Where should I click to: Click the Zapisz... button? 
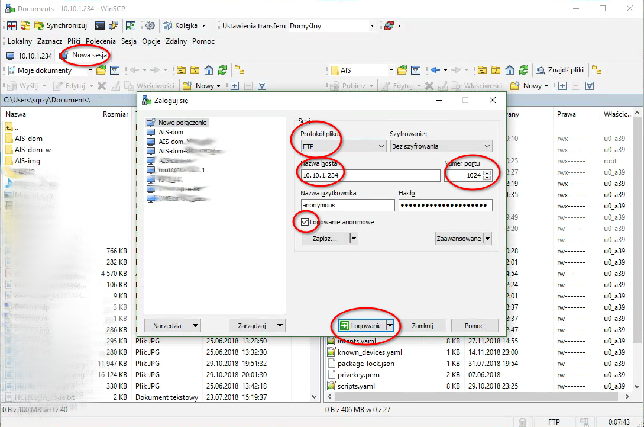pos(325,239)
